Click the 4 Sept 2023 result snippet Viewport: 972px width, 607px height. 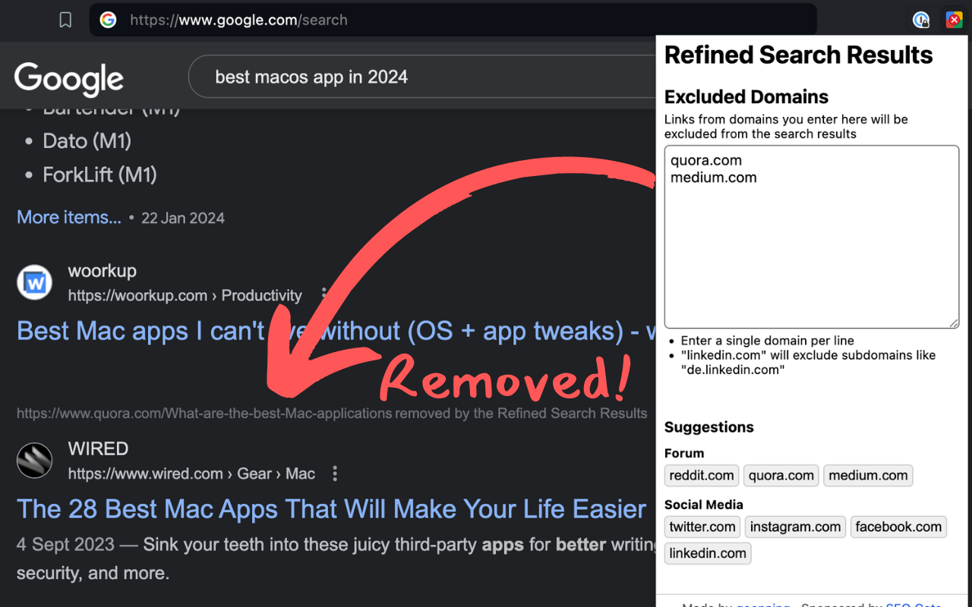coord(336,558)
